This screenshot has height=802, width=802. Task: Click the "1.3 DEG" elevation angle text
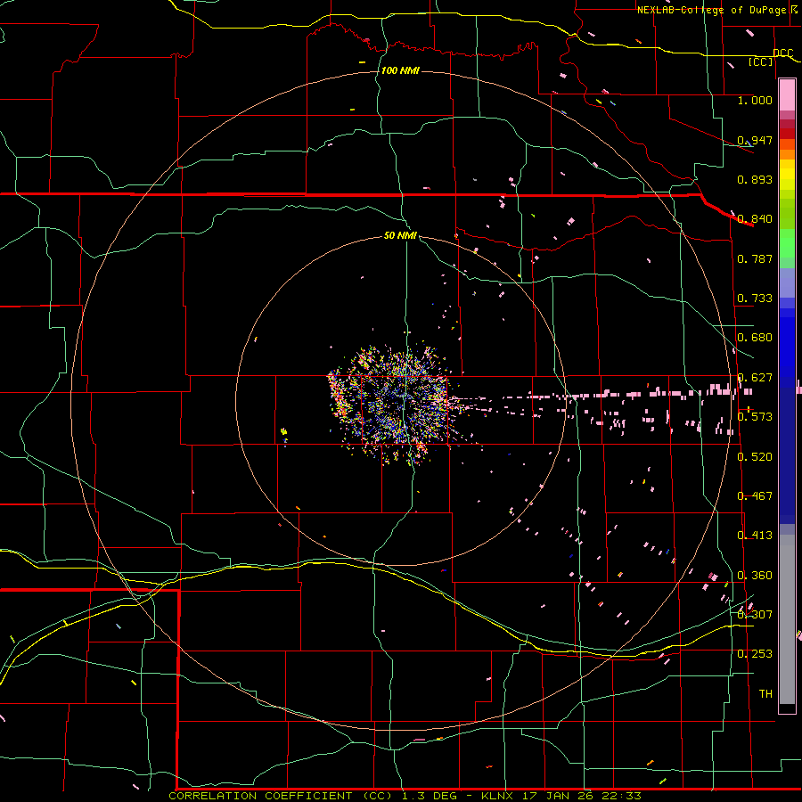coord(430,796)
